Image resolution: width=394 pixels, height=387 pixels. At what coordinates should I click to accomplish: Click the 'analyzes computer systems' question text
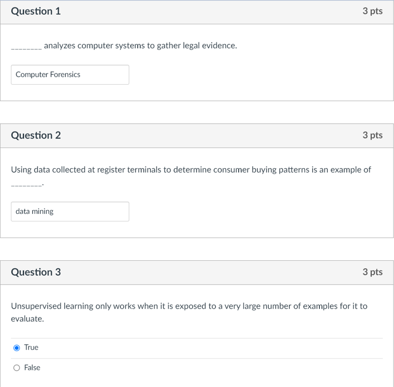[140, 46]
